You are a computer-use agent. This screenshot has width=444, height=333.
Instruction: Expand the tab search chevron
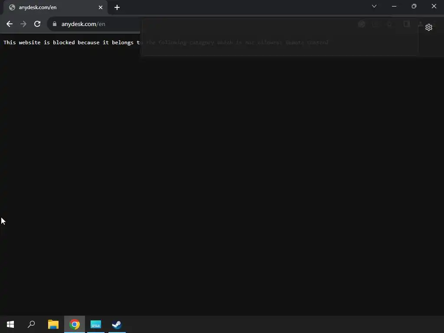(x=374, y=6)
